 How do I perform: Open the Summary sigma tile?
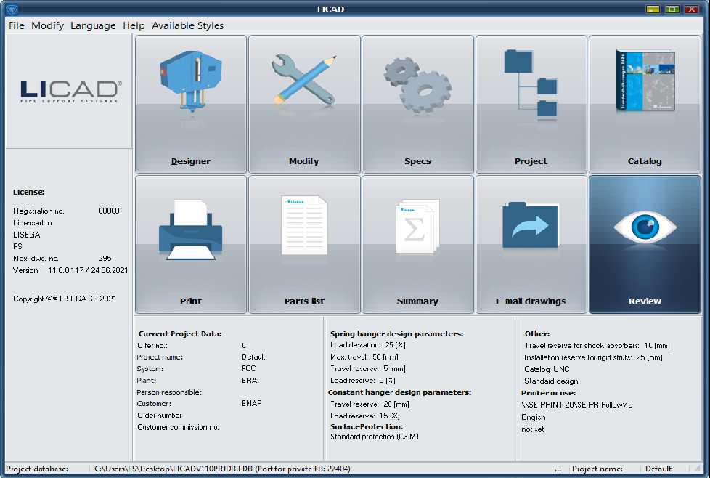tap(417, 244)
